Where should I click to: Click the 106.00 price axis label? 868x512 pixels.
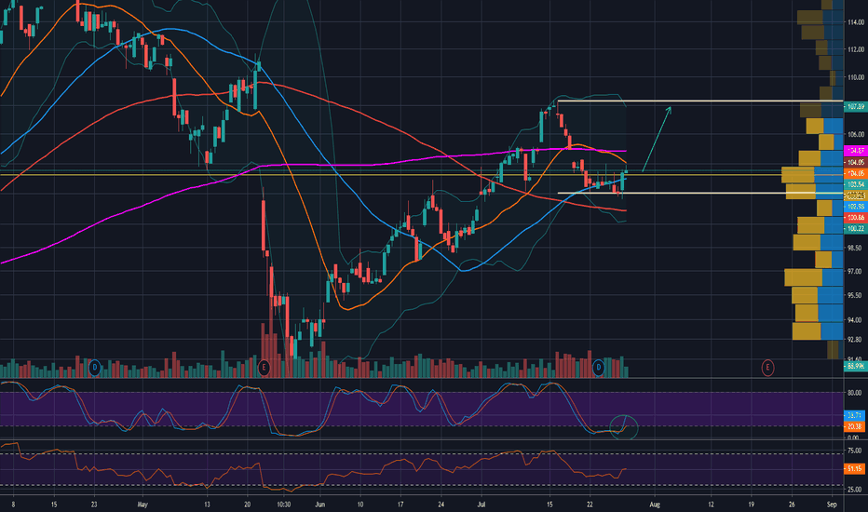(x=856, y=134)
